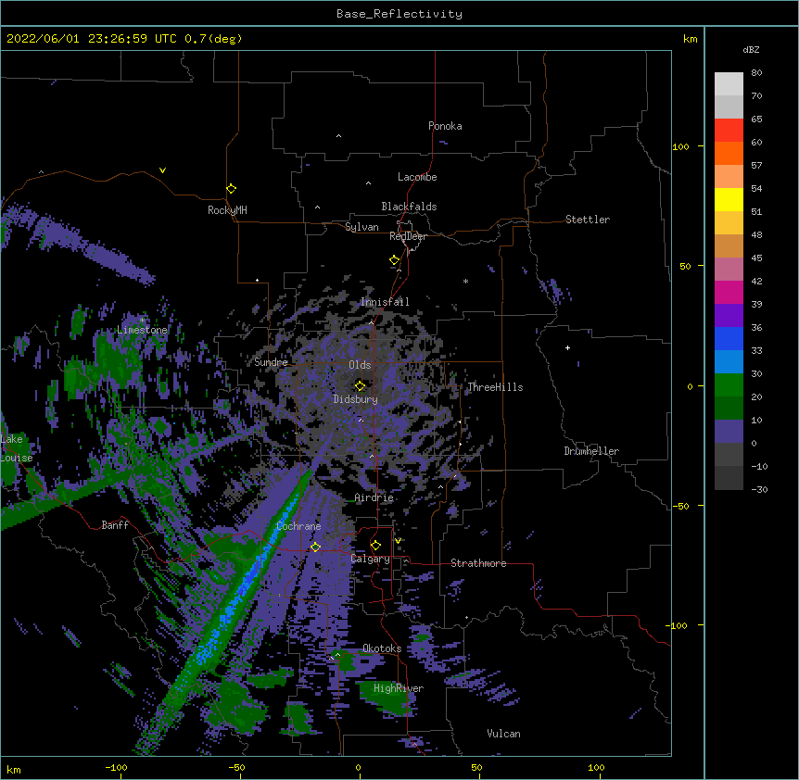Click the light grey 80–70 dBZ legend swatch
This screenshot has width=799, height=780.
click(729, 84)
